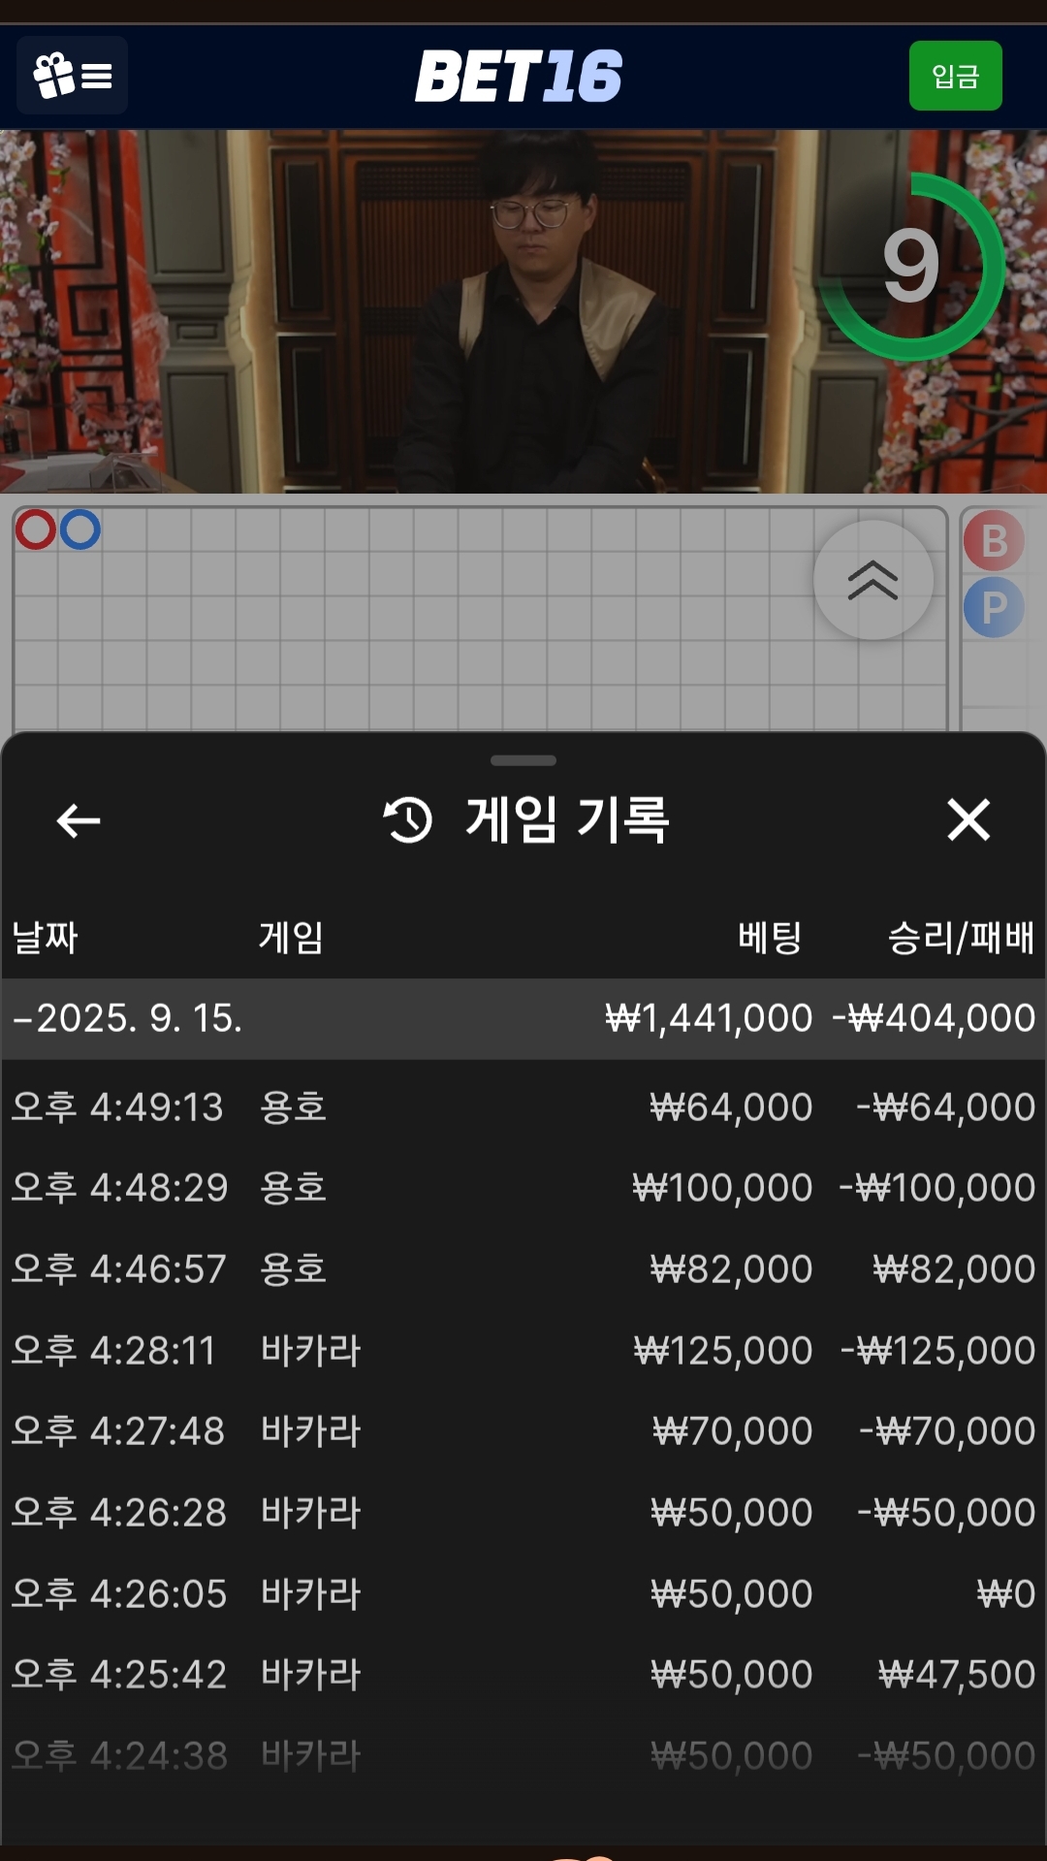The height and width of the screenshot is (1861, 1047).
Task: Open the 오후 4:24:38 바카라 record
Action: tap(523, 1755)
